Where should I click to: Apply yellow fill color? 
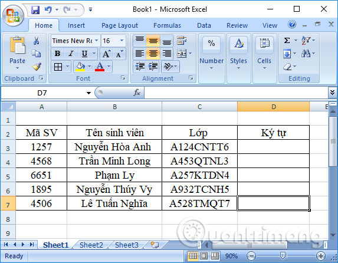point(80,67)
